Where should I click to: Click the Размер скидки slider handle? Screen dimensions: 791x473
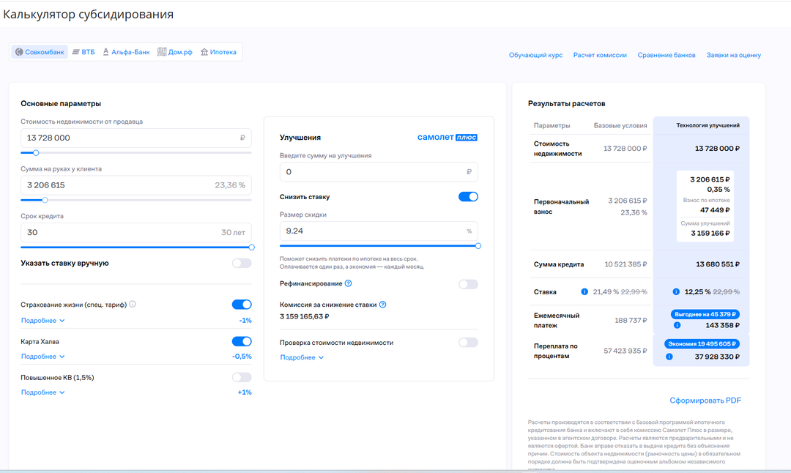pyautogui.click(x=478, y=246)
